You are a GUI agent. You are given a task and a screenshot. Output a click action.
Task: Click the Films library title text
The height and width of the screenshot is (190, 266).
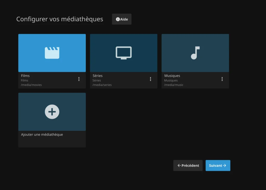click(25, 76)
